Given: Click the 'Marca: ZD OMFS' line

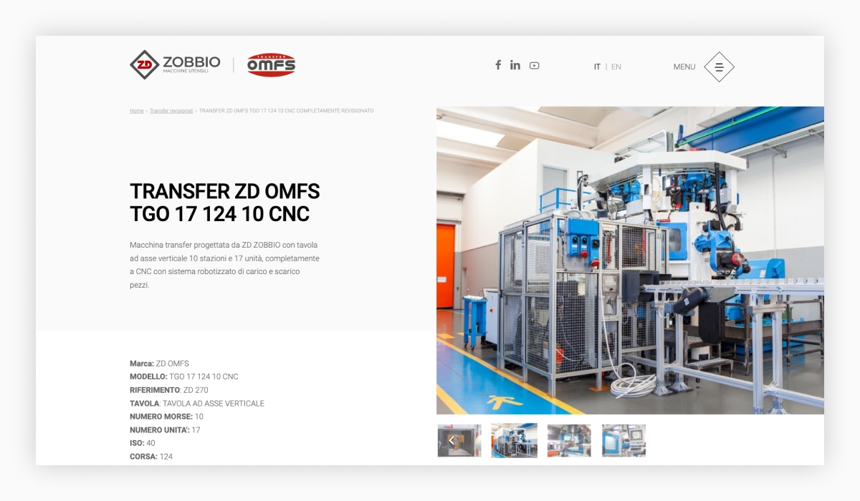Looking at the screenshot, I should point(159,364).
